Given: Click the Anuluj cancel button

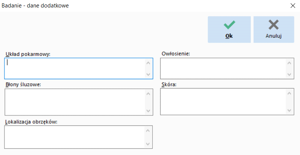Looking at the screenshot, I should coord(274,30).
